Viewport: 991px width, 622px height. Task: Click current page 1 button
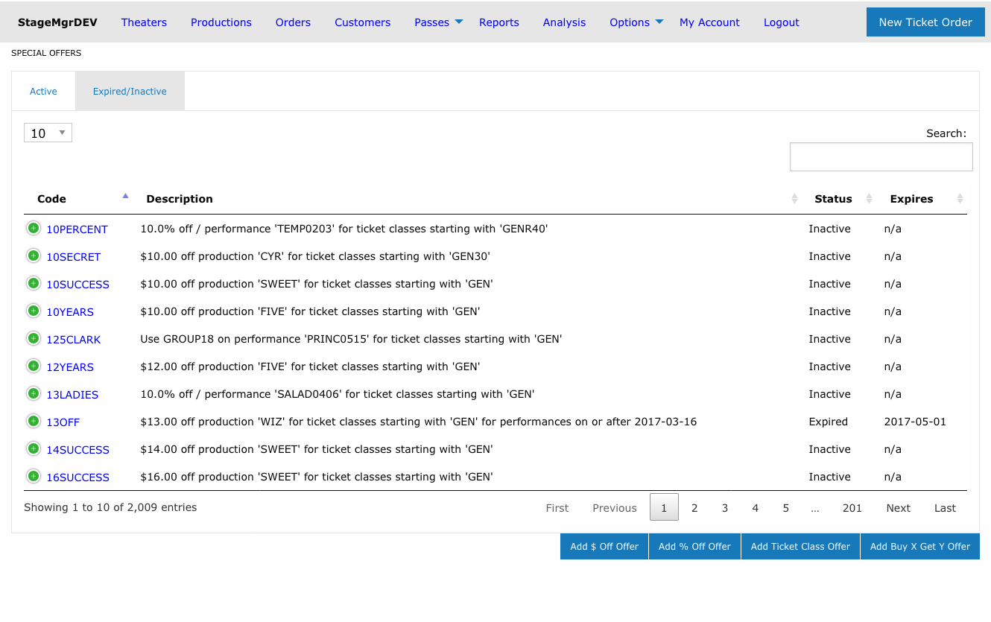tap(664, 507)
